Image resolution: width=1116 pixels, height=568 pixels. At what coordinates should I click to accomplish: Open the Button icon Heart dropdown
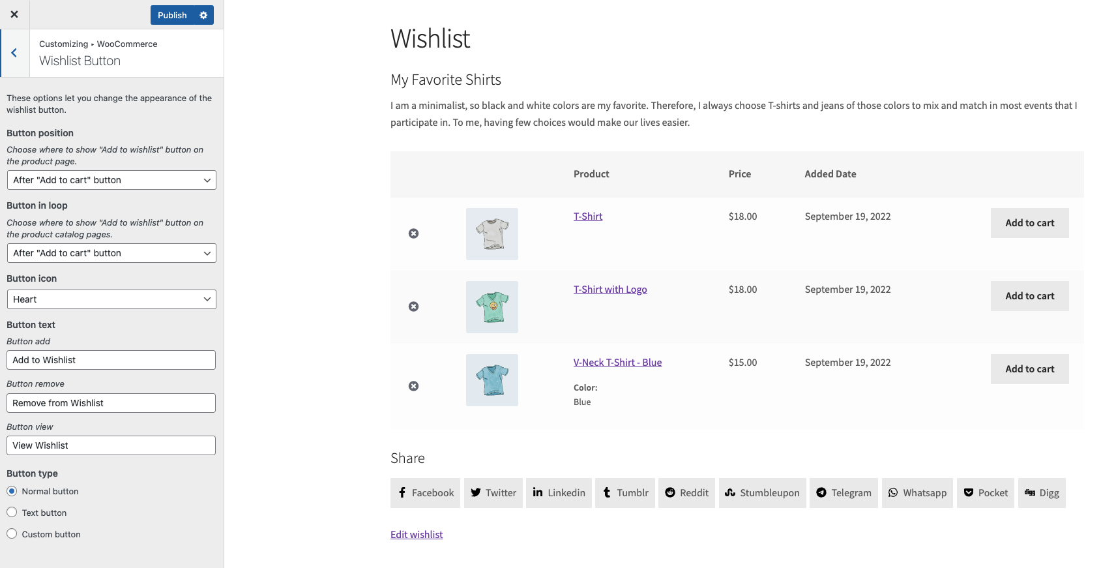(x=111, y=299)
